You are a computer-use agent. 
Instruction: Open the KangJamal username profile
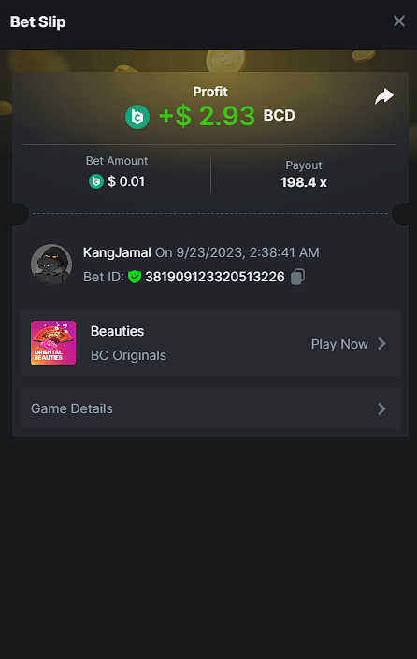click(117, 252)
